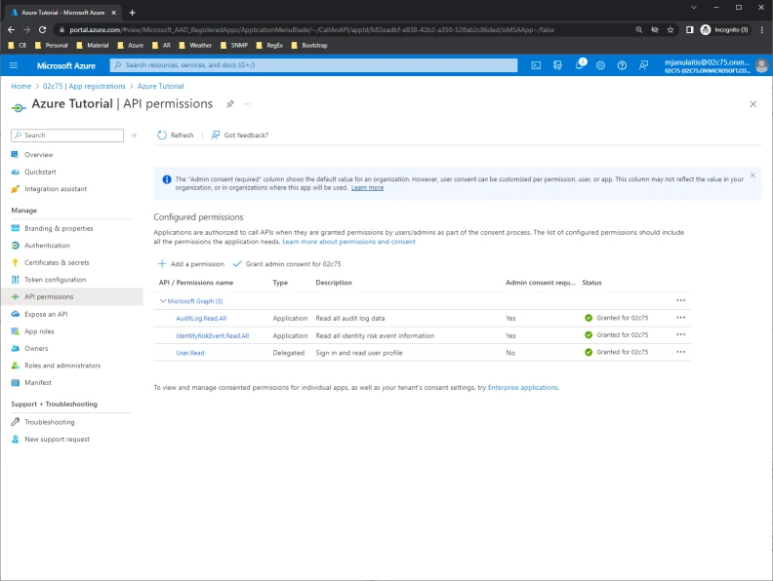The width and height of the screenshot is (773, 581).
Task: Open Cloud Shell from the top bar
Action: 536,65
